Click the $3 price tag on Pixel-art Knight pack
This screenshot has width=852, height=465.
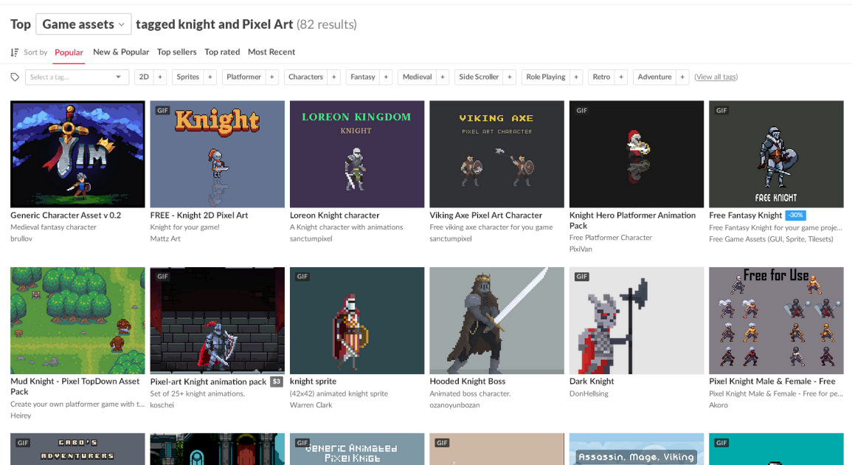point(277,382)
